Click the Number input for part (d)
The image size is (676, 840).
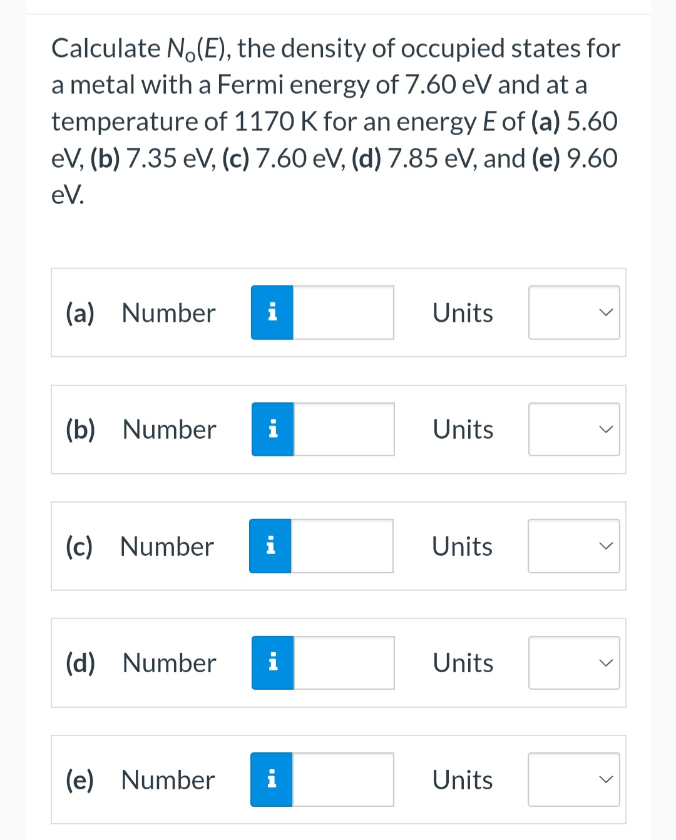(343, 662)
